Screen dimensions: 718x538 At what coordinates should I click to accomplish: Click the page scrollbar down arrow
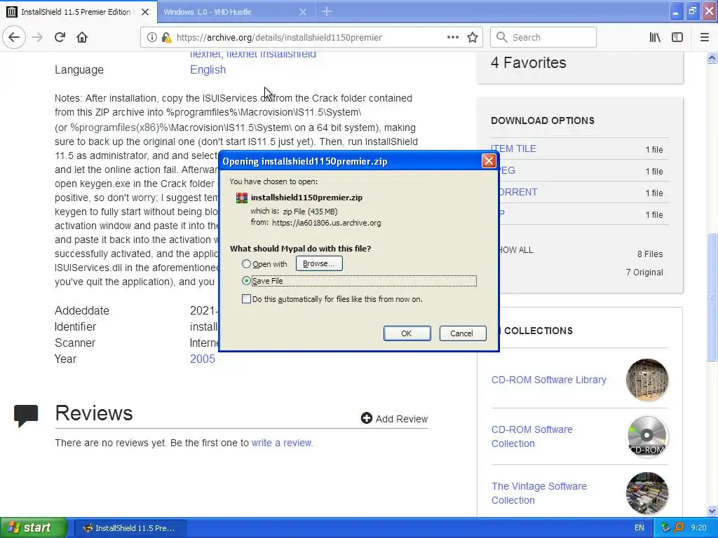(x=712, y=511)
